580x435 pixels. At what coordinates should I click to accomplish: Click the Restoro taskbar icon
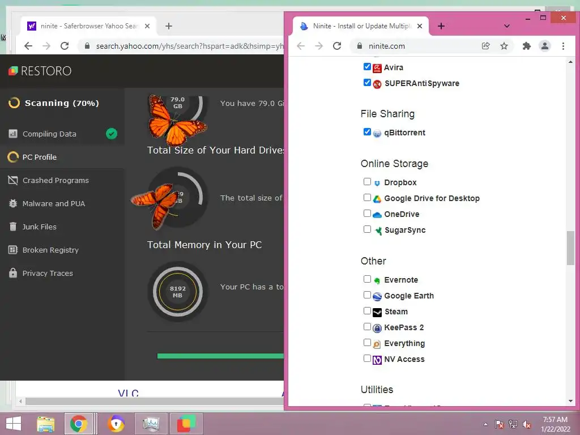[186, 424]
